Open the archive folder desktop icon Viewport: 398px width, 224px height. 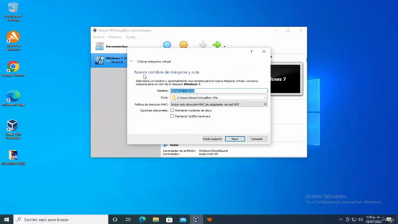point(13,157)
